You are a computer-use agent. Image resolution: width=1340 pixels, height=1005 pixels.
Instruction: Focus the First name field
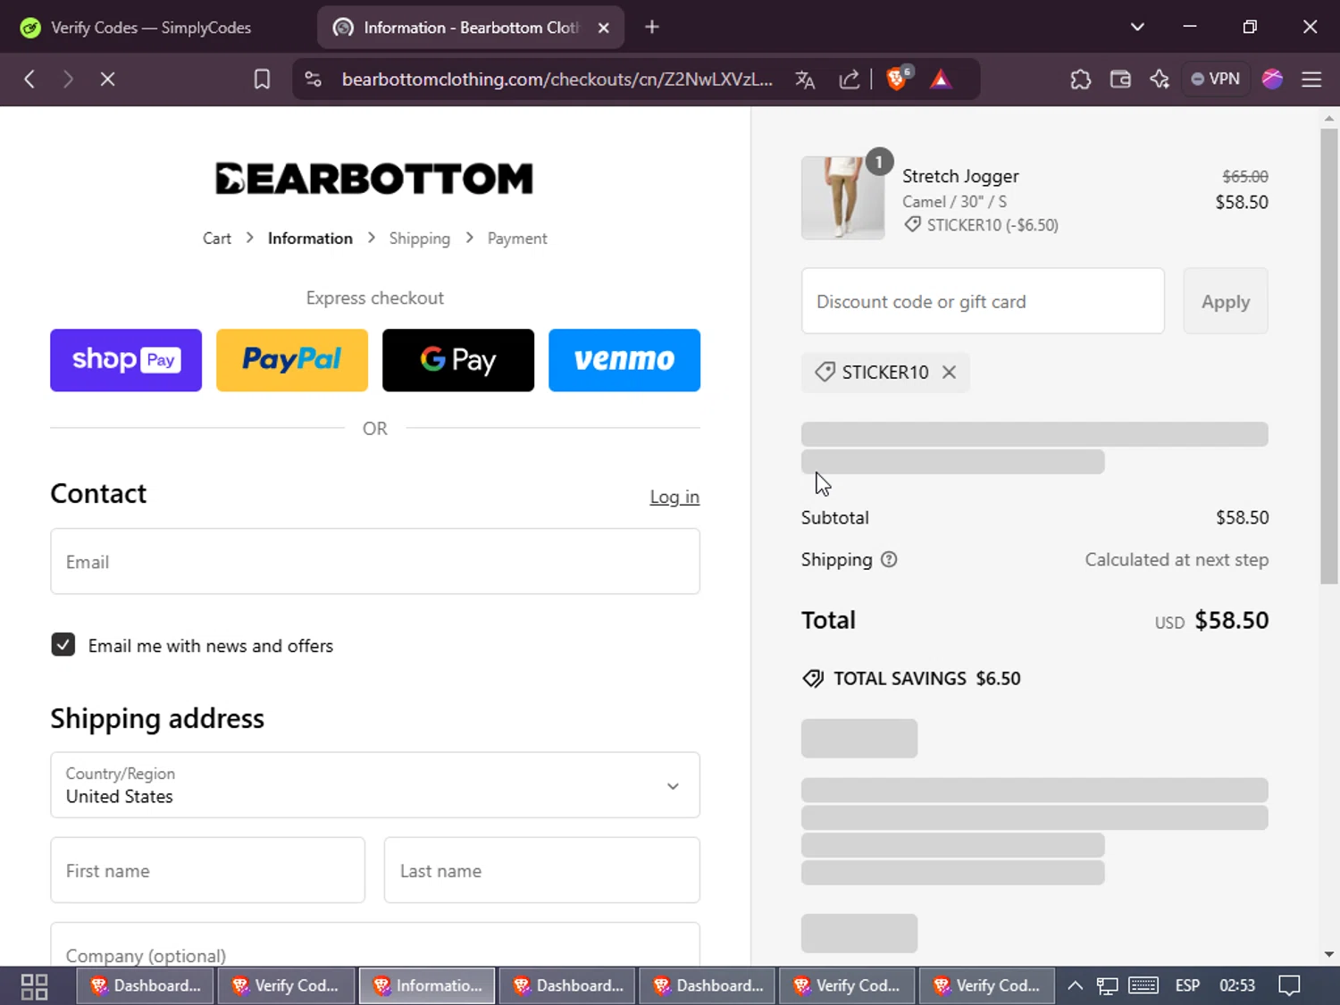[208, 870]
